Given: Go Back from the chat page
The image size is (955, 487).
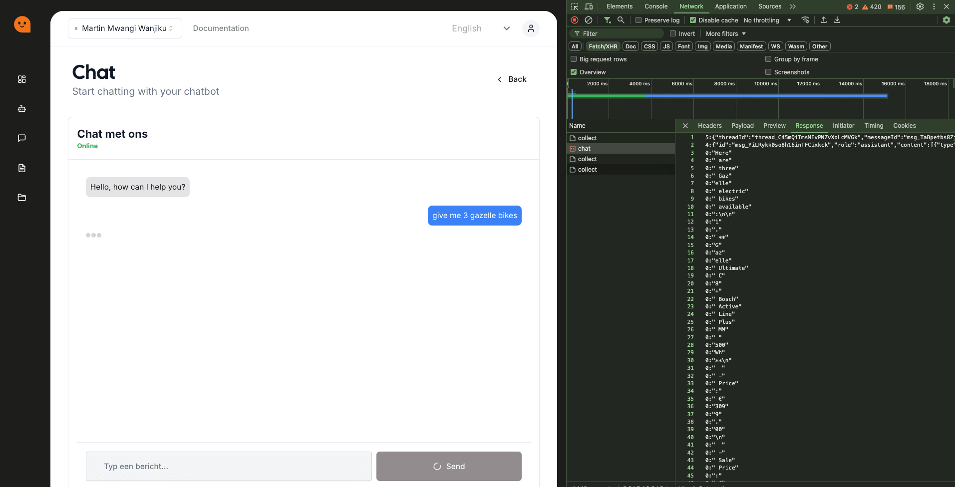Looking at the screenshot, I should coord(512,79).
